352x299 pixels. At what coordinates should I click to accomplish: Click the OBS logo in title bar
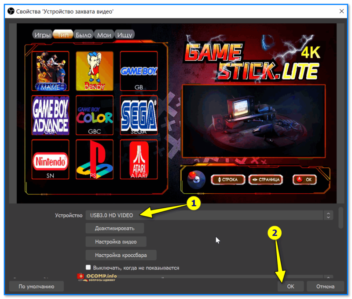coord(11,12)
